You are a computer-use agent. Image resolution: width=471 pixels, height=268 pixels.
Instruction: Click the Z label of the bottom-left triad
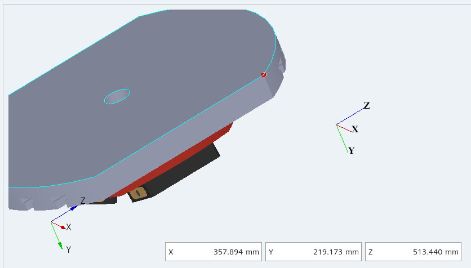[83, 200]
